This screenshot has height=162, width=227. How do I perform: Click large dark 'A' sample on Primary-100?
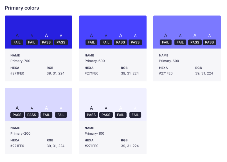[x=91, y=108]
